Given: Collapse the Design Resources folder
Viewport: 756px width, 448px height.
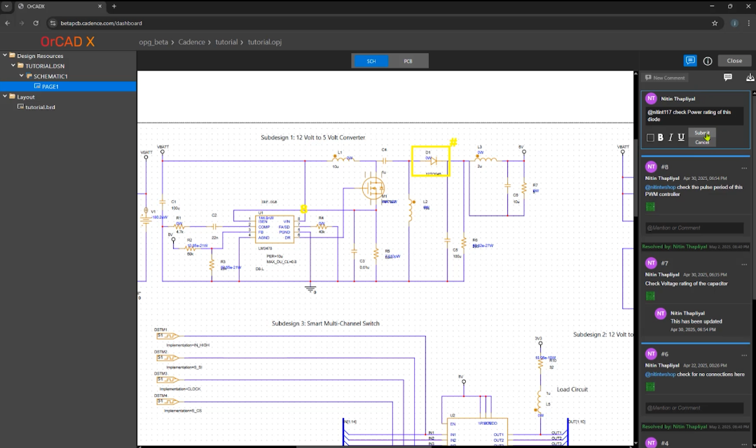Looking at the screenshot, I should click(4, 56).
